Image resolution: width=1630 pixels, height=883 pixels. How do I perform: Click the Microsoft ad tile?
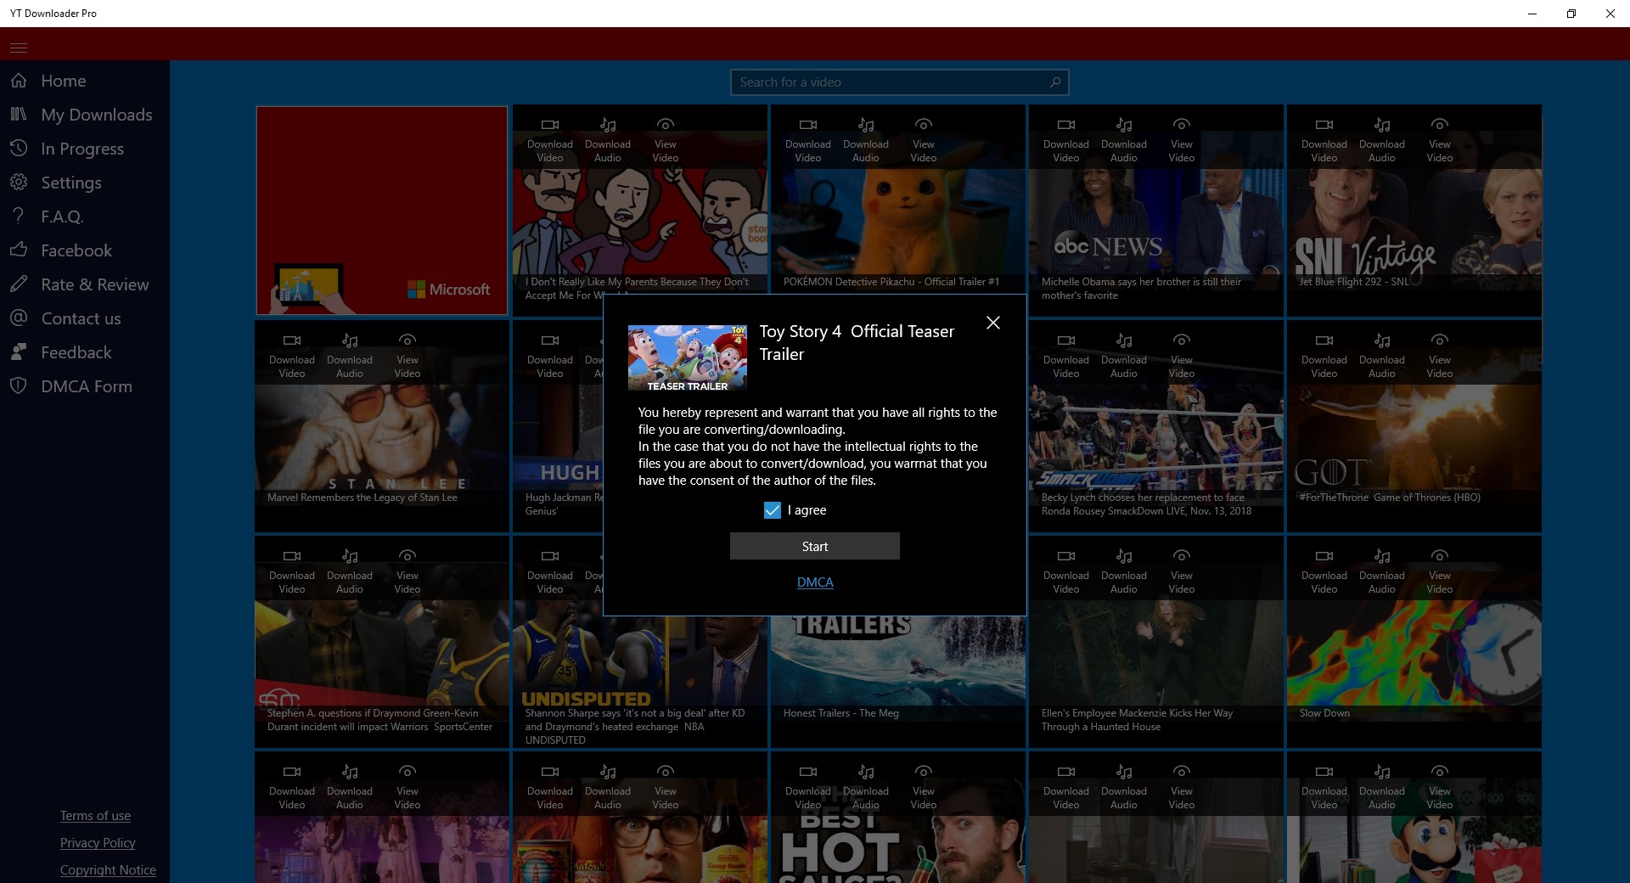coord(382,211)
